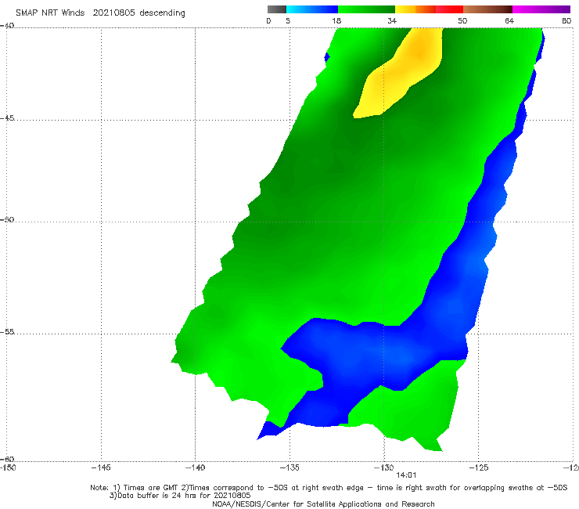Click the longitude label '-125'

(479, 468)
